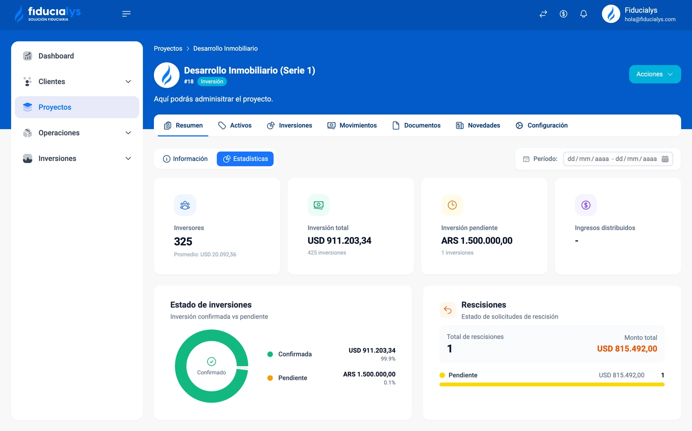
Task: Switch to the Estadísticas view
Action: (245, 159)
